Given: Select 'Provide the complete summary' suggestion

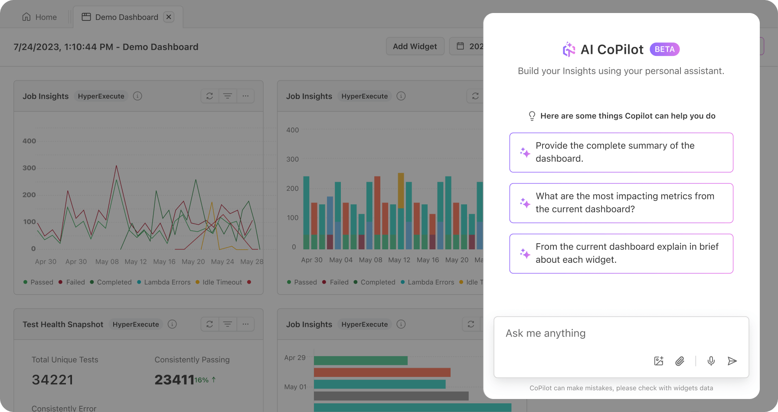Looking at the screenshot, I should pos(621,152).
